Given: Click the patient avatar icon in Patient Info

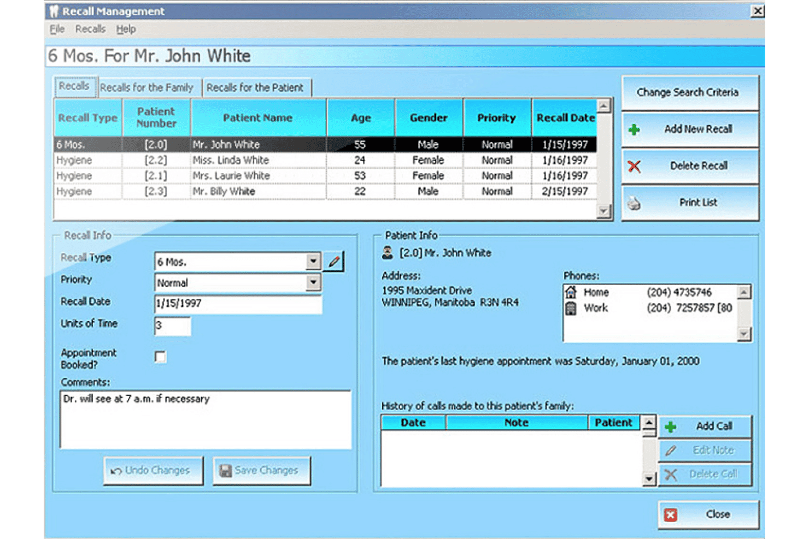Looking at the screenshot, I should (388, 252).
